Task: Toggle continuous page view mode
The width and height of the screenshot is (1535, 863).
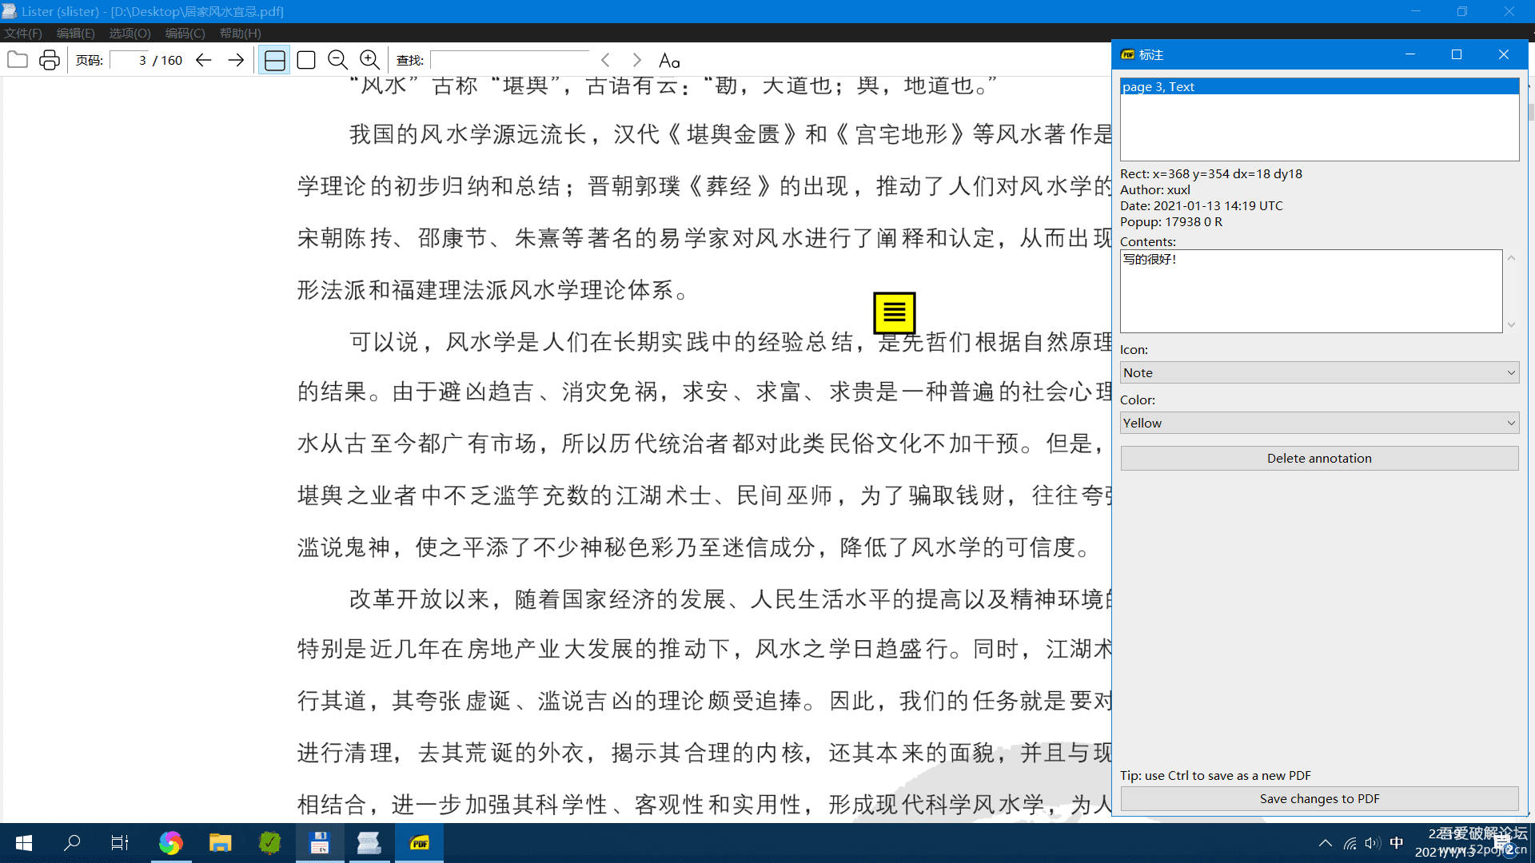Action: [x=274, y=60]
